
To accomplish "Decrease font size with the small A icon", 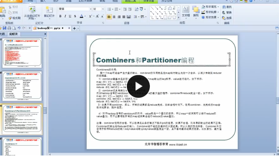I will pos(102,16).
